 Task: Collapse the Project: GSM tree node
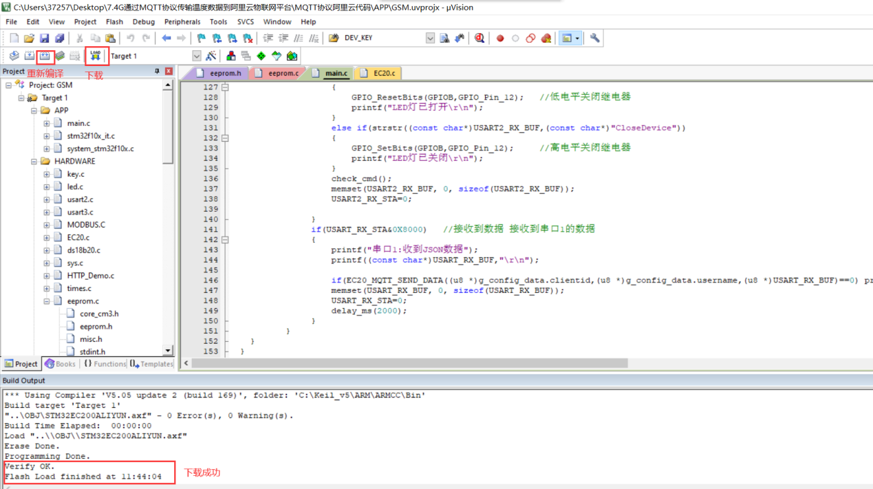[x=8, y=85]
